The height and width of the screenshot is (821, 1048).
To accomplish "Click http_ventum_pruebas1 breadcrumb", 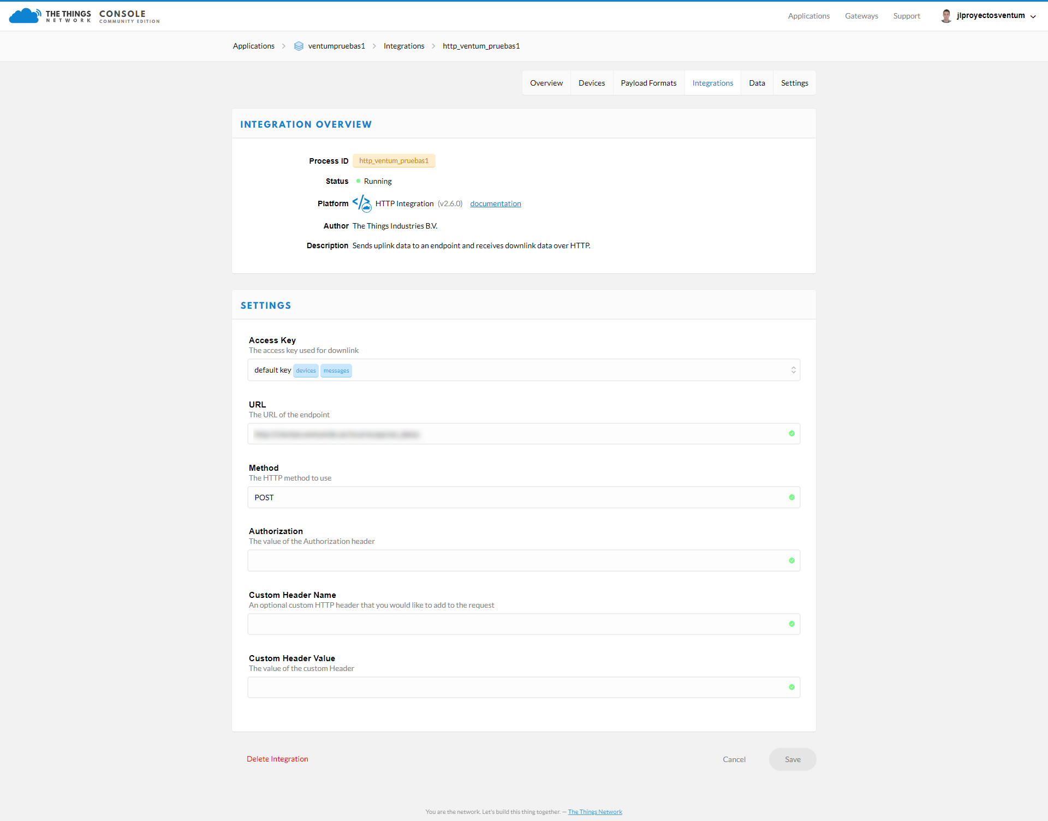I will coord(481,46).
